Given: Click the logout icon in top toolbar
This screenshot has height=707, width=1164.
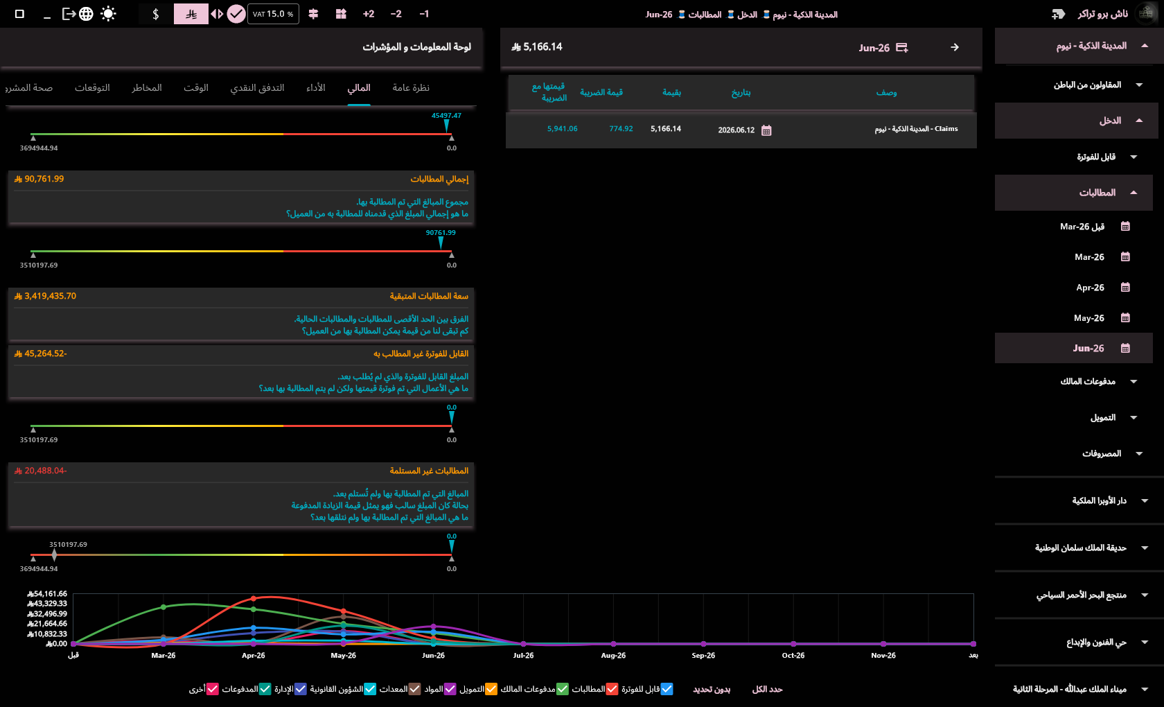Looking at the screenshot, I should pos(69,14).
